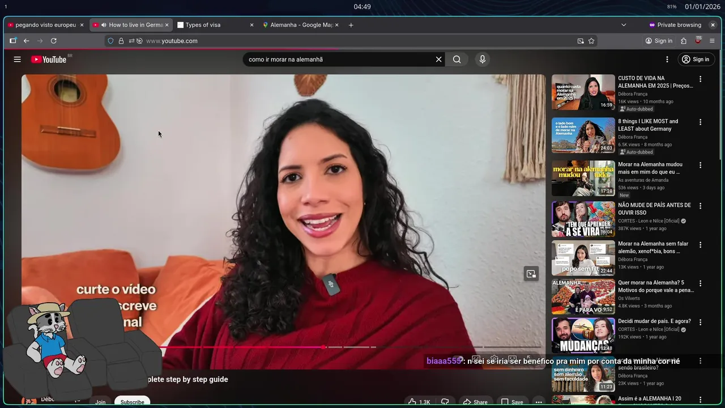
Task: Visit 'As aventuras de Amanda' channel
Action: (643, 180)
